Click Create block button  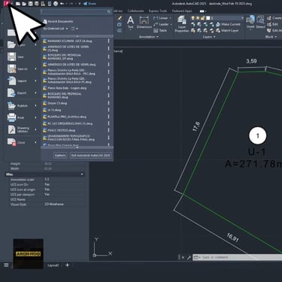tap(274, 18)
